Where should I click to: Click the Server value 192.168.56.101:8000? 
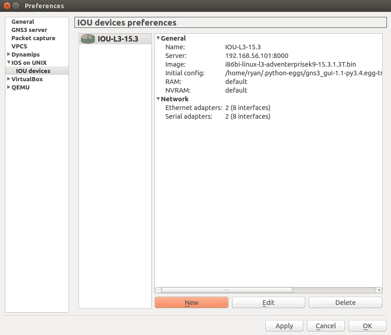(257, 56)
